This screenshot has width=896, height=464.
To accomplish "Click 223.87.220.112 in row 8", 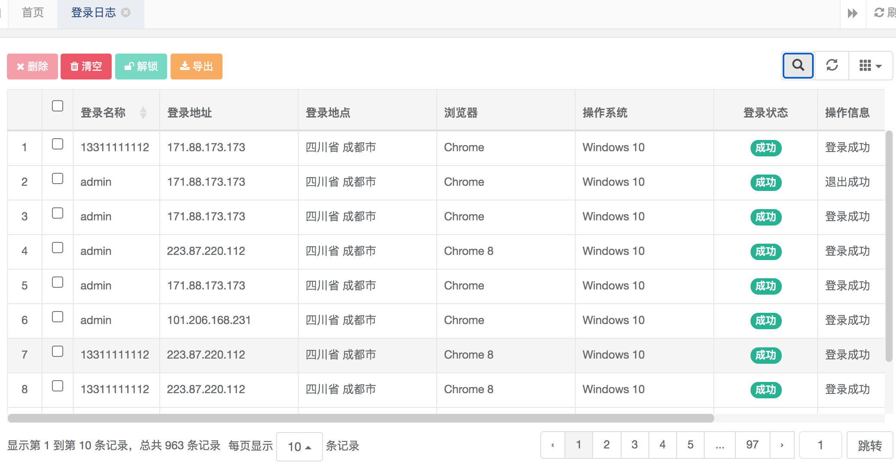I will click(206, 389).
